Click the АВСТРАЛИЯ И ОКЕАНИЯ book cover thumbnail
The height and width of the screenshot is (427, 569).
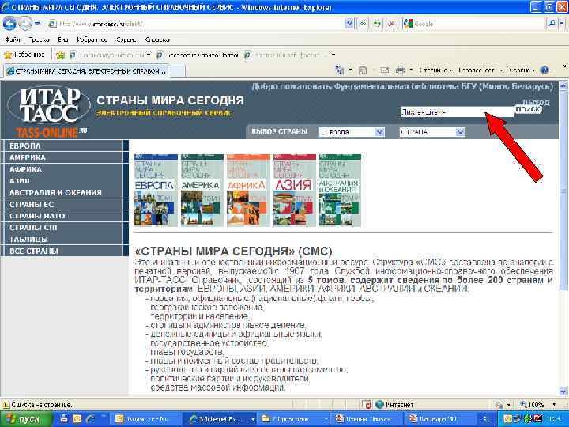pos(340,191)
